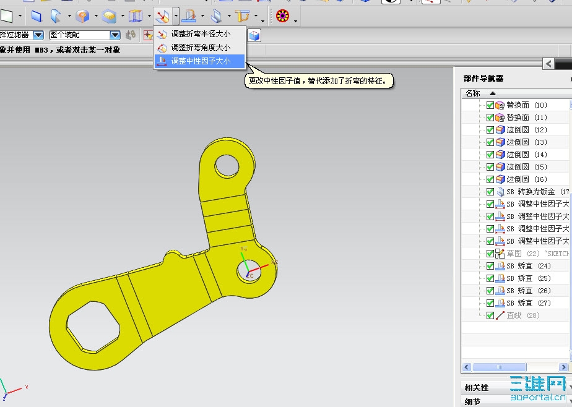Click the Unbend tool icon in toolbar
This screenshot has height=407, width=572.
pyautogui.click(x=189, y=16)
